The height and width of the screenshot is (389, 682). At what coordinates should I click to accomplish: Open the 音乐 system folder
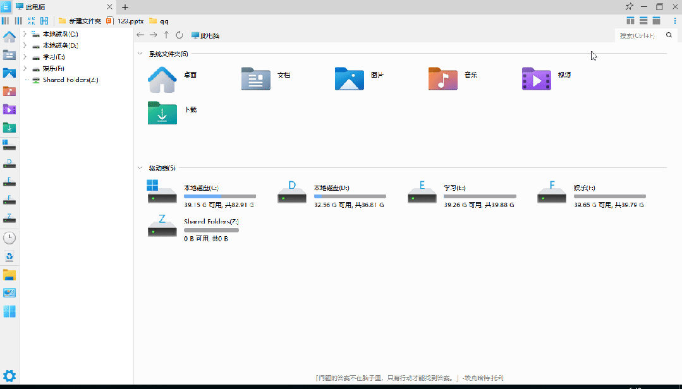[x=453, y=79]
